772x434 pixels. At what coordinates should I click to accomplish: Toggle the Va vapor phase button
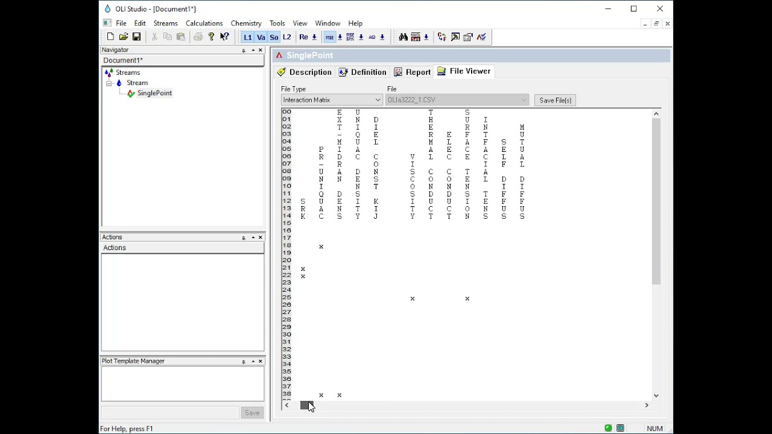261,37
